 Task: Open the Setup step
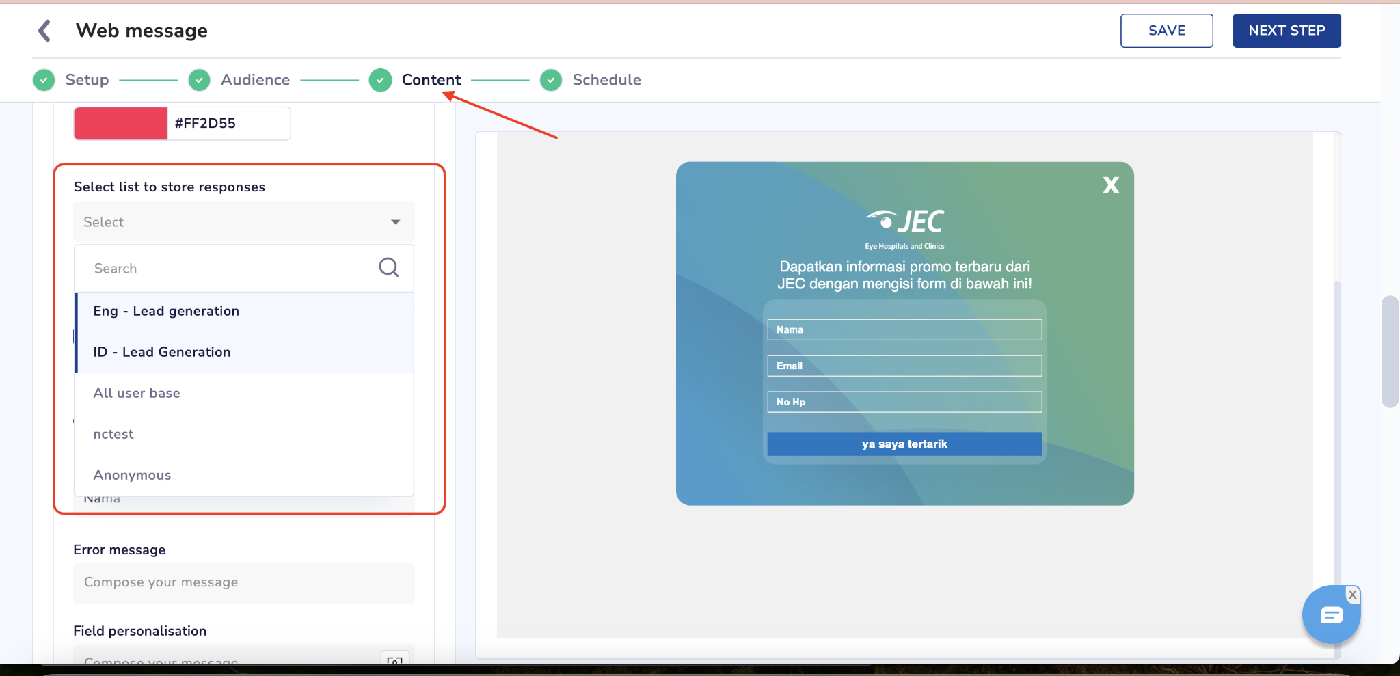(x=87, y=80)
